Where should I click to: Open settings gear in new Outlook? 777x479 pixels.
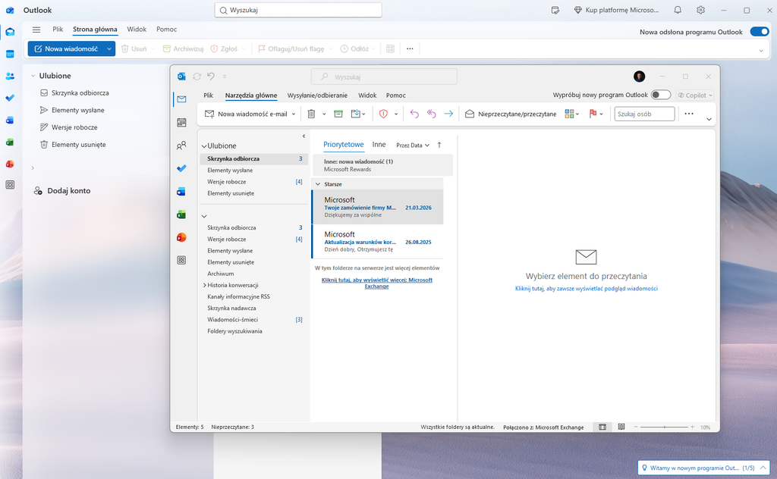coord(700,10)
